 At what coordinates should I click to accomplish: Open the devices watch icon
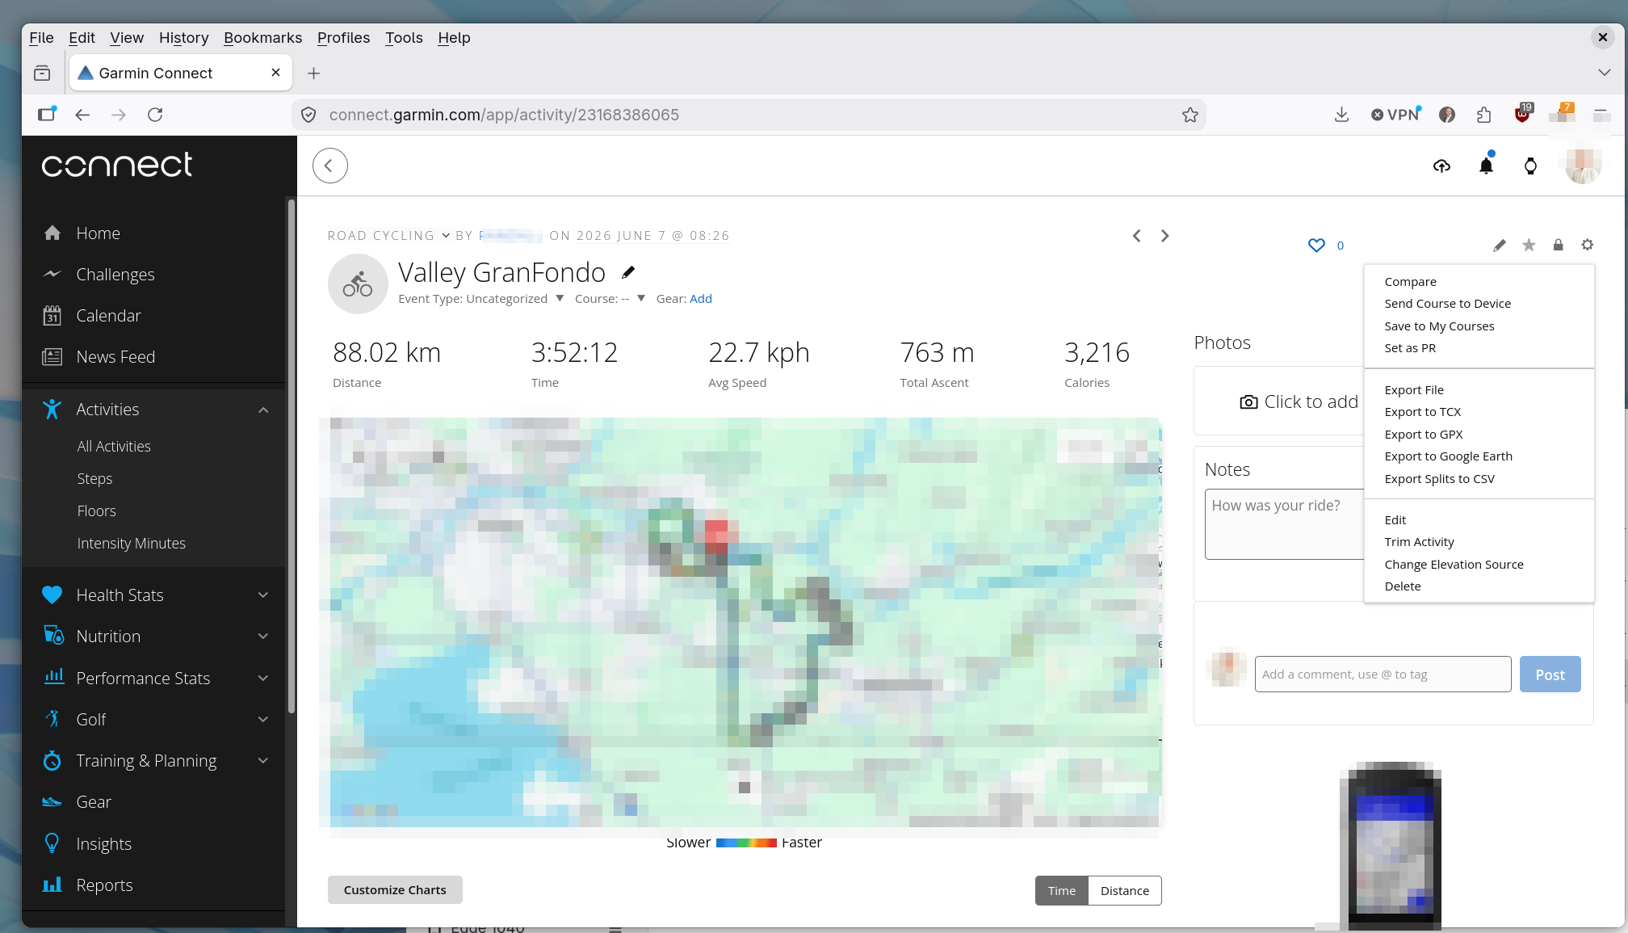point(1530,166)
